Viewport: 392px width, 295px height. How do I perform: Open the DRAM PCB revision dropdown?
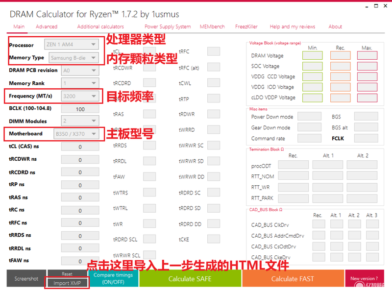coord(80,71)
